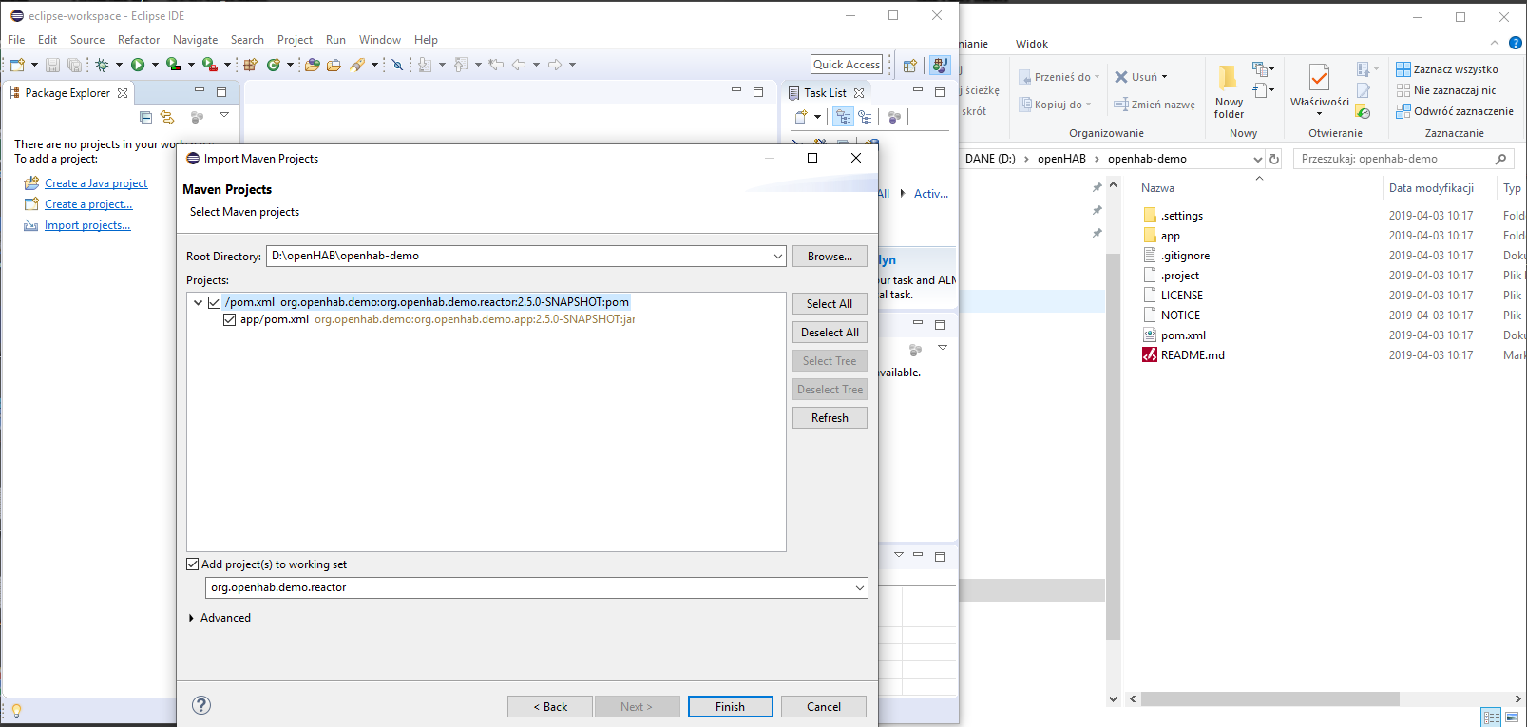Click the Open Perspective icon

(x=910, y=65)
